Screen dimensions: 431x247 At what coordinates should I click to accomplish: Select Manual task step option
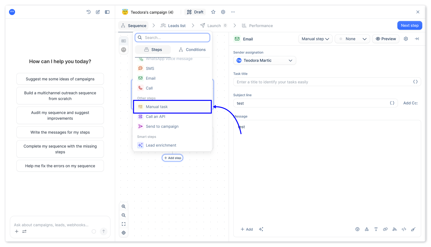pos(172,107)
